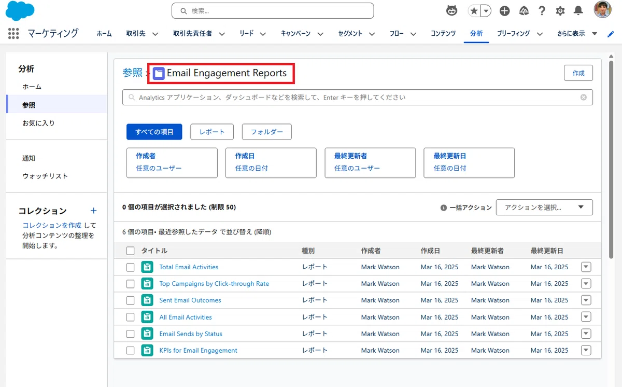Click the タイトル column header

coord(154,251)
